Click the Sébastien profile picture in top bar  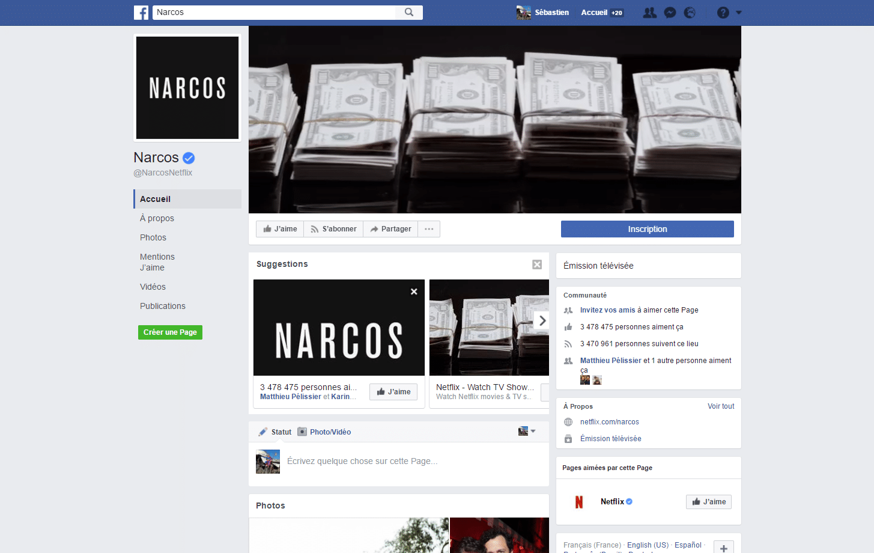pos(524,13)
